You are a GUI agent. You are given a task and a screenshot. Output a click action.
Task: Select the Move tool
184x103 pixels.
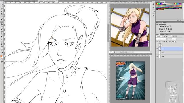[2, 4]
